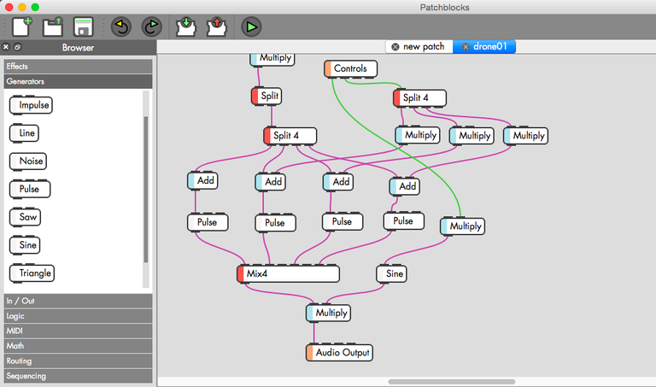Image resolution: width=656 pixels, height=387 pixels.
Task: Select the Impulse generator block
Action: point(31,105)
